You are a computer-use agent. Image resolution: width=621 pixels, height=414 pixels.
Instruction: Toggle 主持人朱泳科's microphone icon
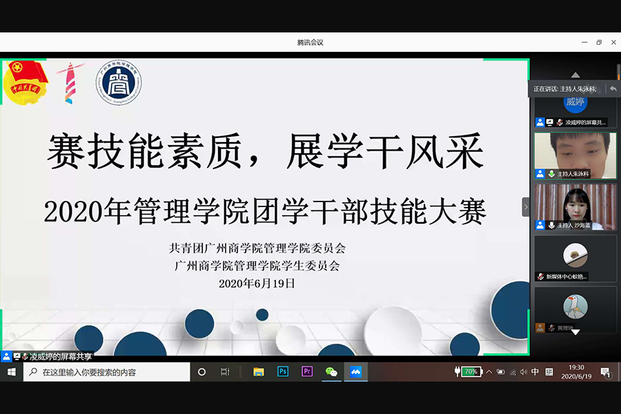tap(551, 173)
